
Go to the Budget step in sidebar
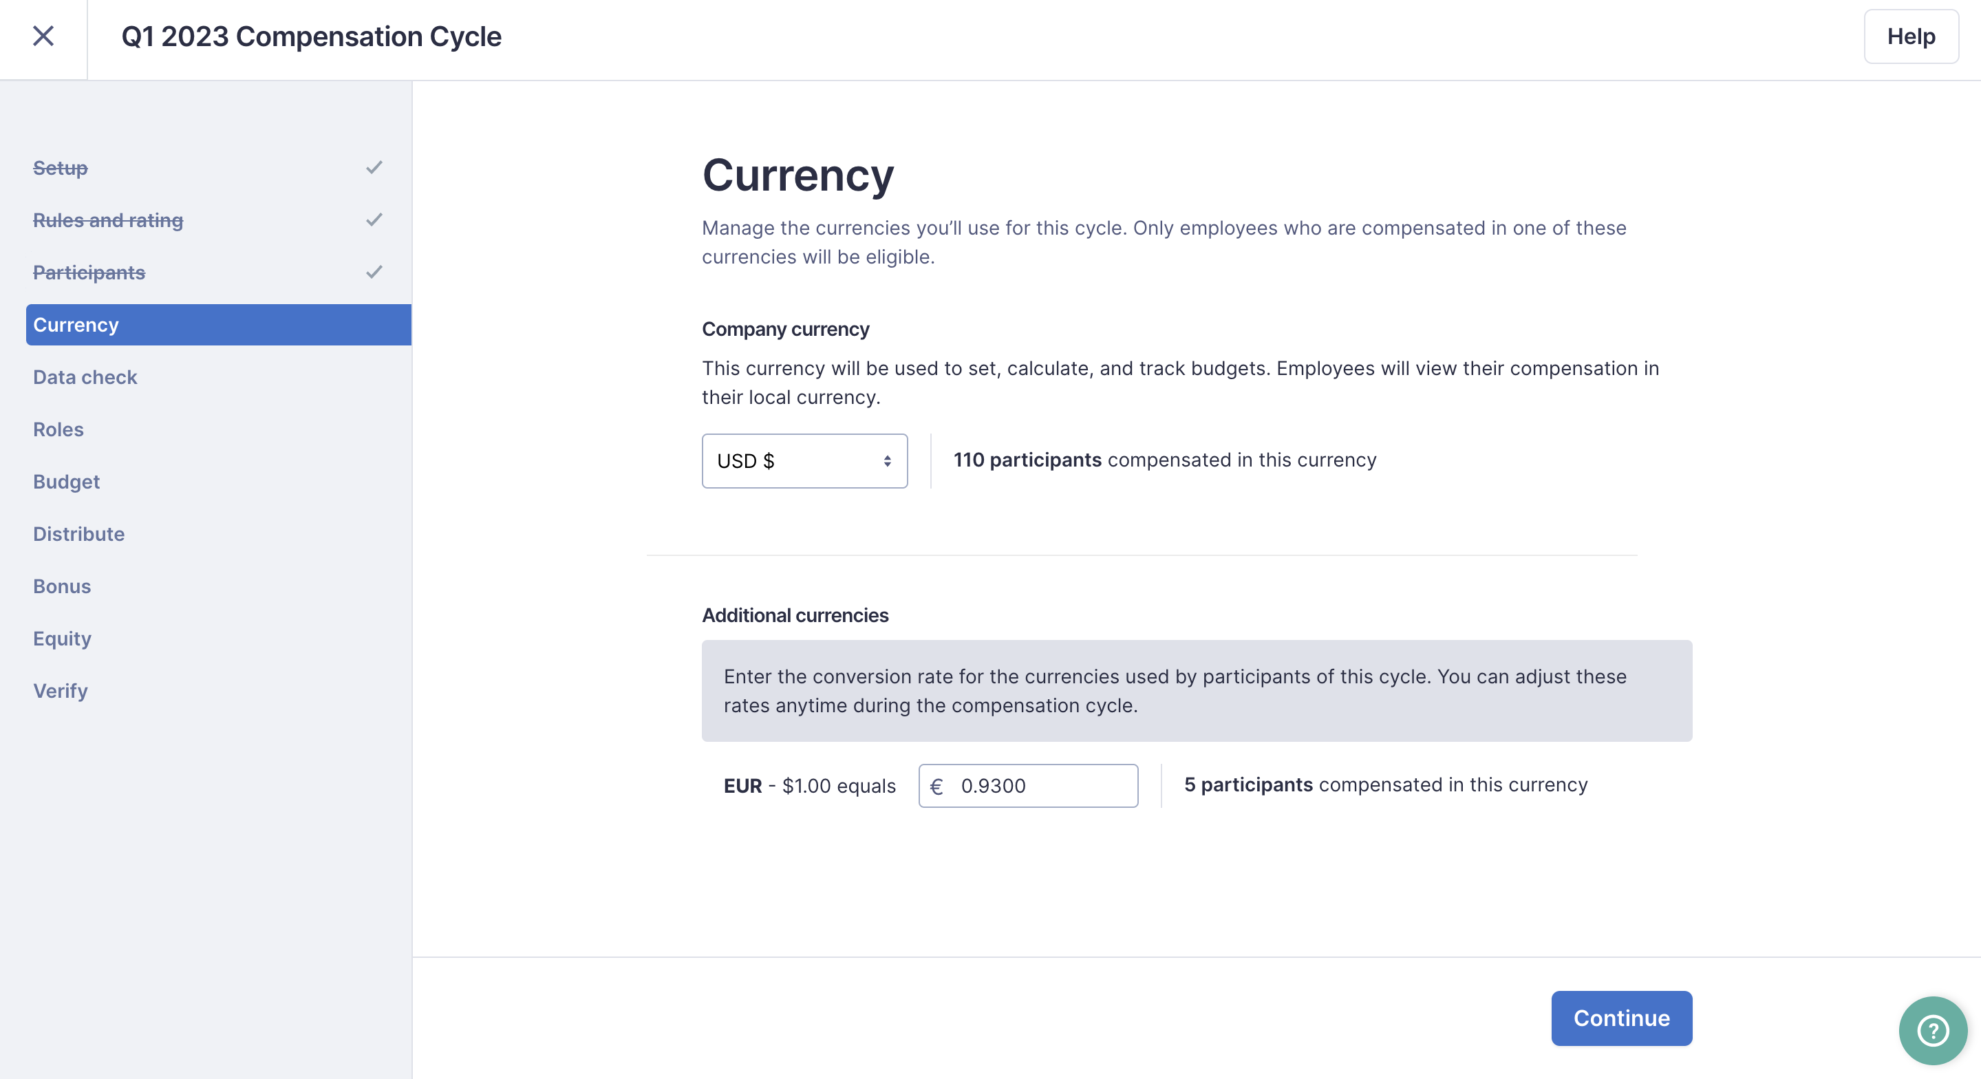click(x=66, y=482)
